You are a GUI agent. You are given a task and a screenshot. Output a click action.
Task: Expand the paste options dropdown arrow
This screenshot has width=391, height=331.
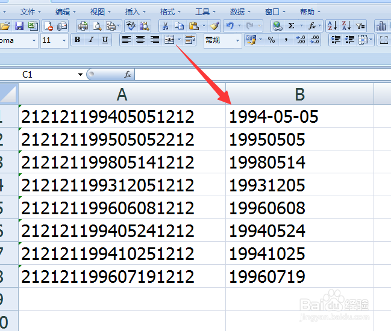tap(204, 26)
